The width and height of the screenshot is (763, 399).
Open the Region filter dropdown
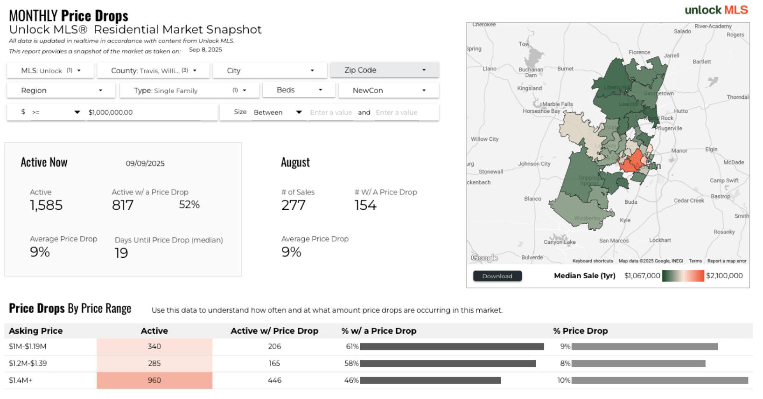click(61, 90)
